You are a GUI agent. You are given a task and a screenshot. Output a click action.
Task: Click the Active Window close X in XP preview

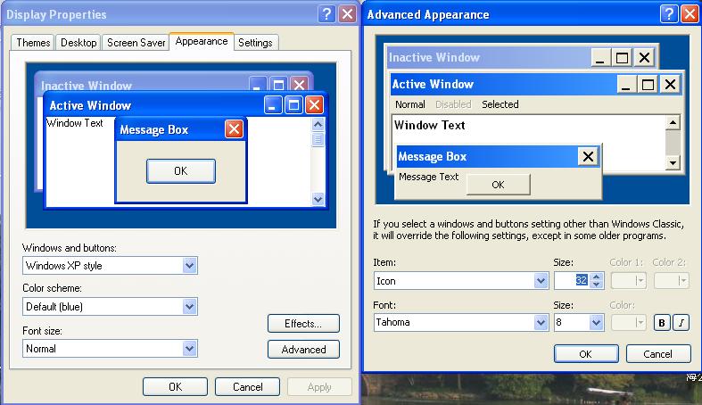tap(314, 105)
